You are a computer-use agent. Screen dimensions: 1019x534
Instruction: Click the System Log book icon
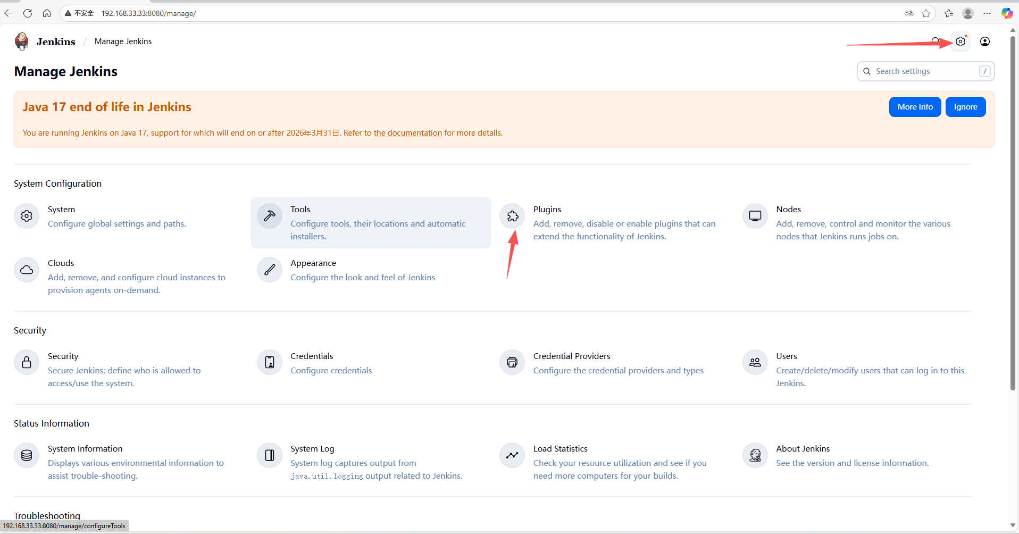270,455
